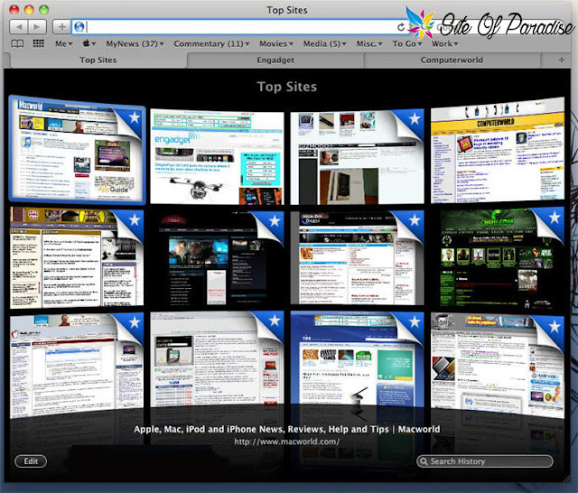Switch to the Top Sites tab
This screenshot has height=493, width=578.
[98, 60]
